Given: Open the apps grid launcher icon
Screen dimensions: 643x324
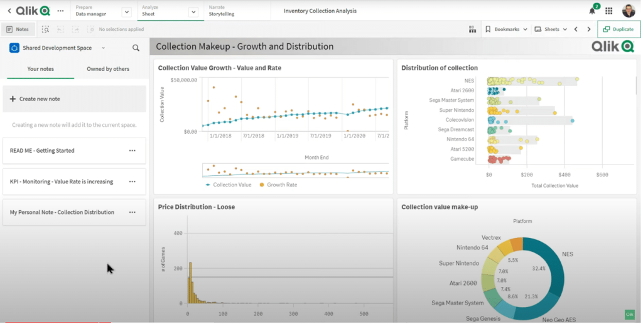Looking at the screenshot, I should click(x=609, y=11).
